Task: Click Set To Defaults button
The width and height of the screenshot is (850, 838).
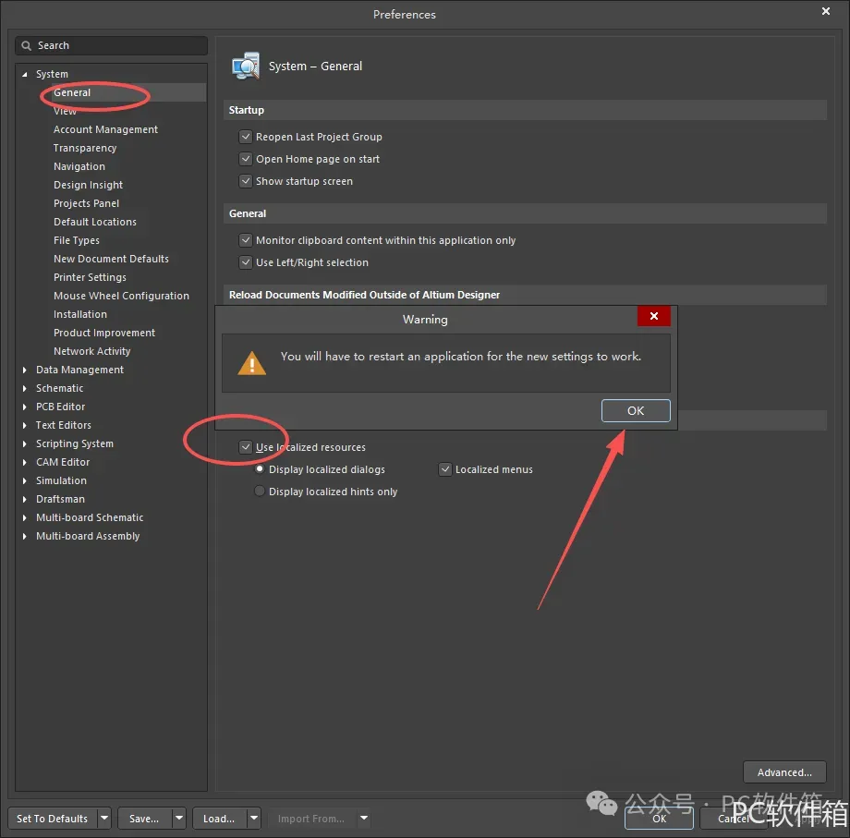Action: coord(53,819)
